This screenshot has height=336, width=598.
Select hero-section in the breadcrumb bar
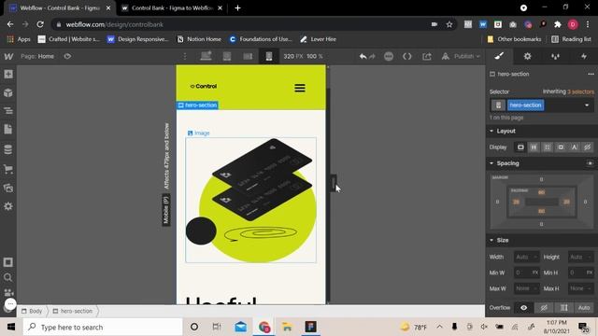click(x=73, y=311)
